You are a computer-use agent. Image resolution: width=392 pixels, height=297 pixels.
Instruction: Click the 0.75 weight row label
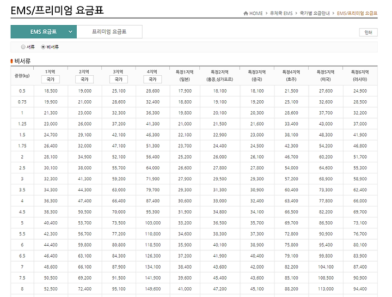(22, 102)
